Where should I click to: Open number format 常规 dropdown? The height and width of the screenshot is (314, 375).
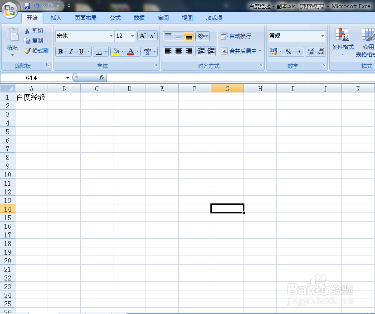(322, 36)
